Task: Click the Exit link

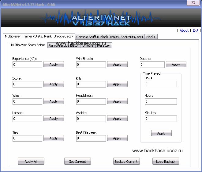Action: tap(196, 30)
